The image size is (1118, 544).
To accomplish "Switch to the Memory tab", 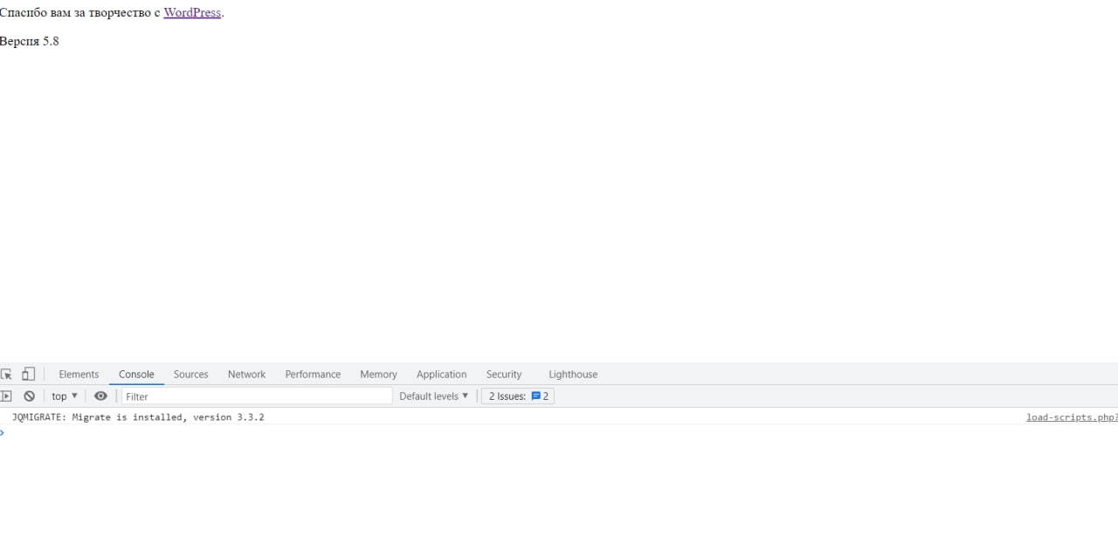I will (x=378, y=374).
